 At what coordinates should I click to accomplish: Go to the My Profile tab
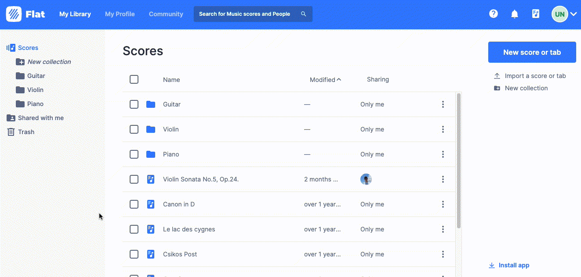(x=120, y=14)
